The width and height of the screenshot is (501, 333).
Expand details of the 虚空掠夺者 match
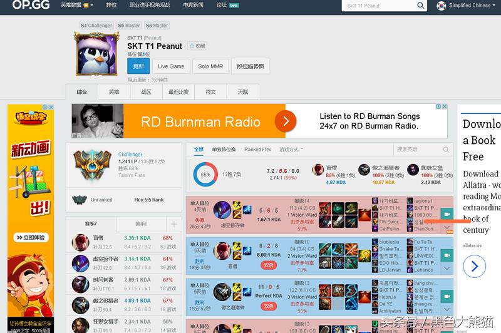pos(447,227)
